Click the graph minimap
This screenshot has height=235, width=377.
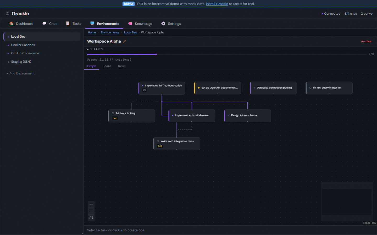(x=347, y=202)
